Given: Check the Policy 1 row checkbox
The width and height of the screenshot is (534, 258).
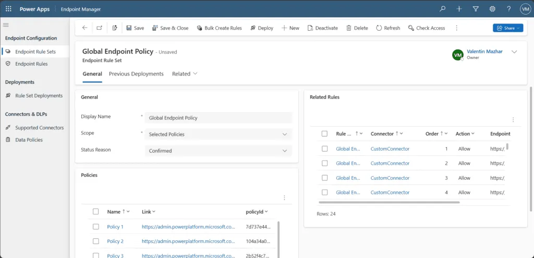Looking at the screenshot, I should (96, 227).
